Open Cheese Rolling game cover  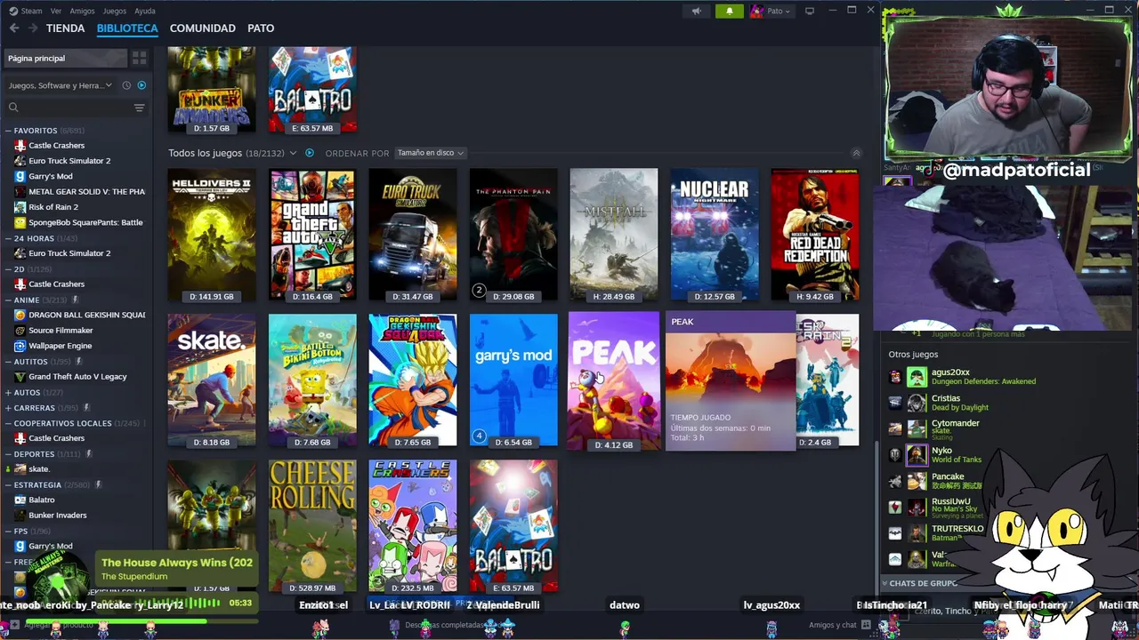(312, 525)
